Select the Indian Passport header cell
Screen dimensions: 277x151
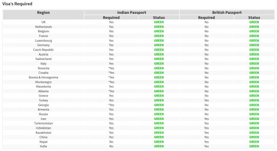coord(132,12)
